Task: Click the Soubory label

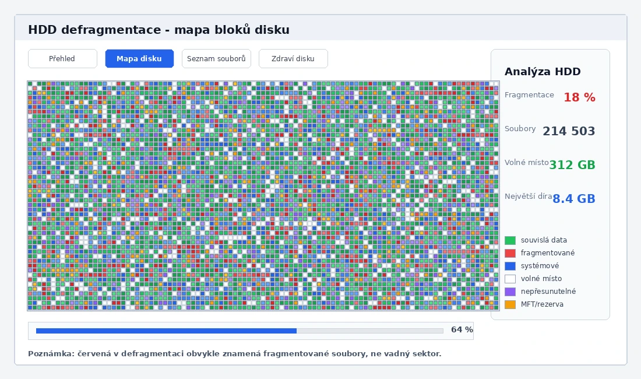Action: coord(520,129)
